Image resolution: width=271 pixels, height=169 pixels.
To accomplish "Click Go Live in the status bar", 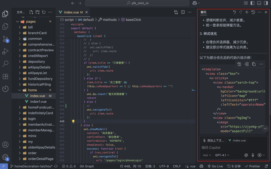I will click(x=215, y=166).
